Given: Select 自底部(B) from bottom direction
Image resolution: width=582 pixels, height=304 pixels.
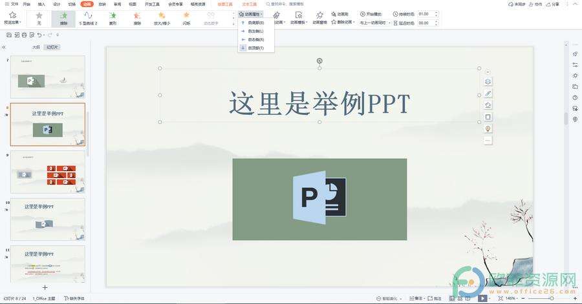Looking at the screenshot, I should coord(255,23).
